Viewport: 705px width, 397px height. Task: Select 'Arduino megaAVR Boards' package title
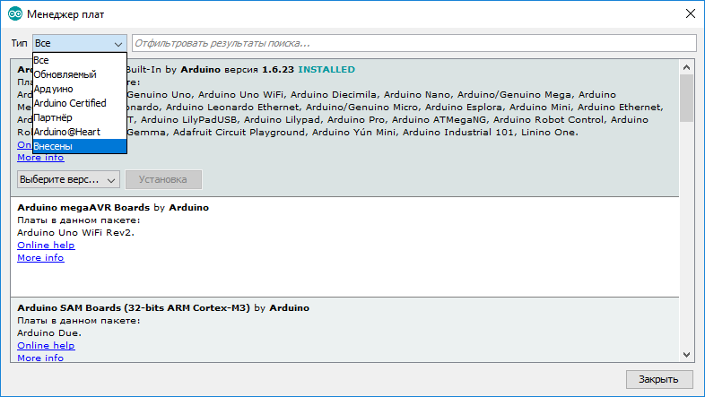point(83,208)
